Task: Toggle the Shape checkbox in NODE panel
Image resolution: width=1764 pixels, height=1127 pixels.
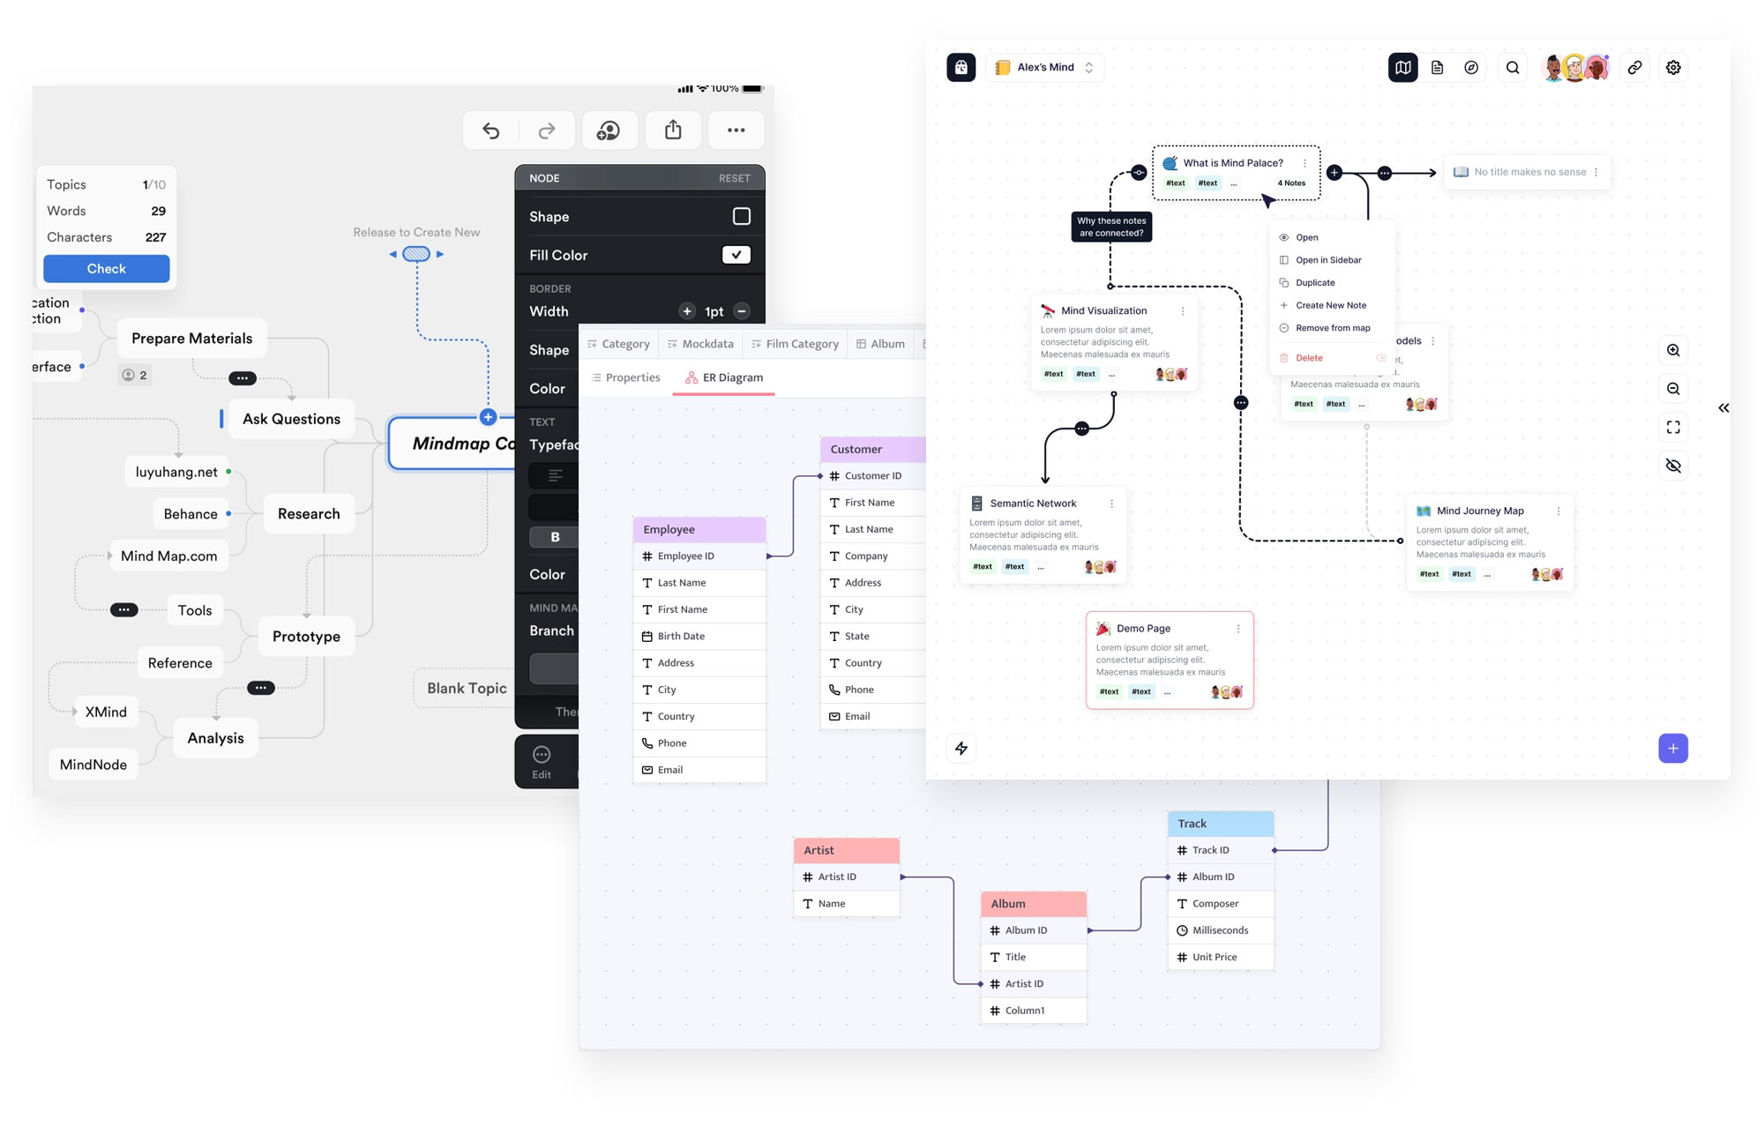Action: click(742, 216)
